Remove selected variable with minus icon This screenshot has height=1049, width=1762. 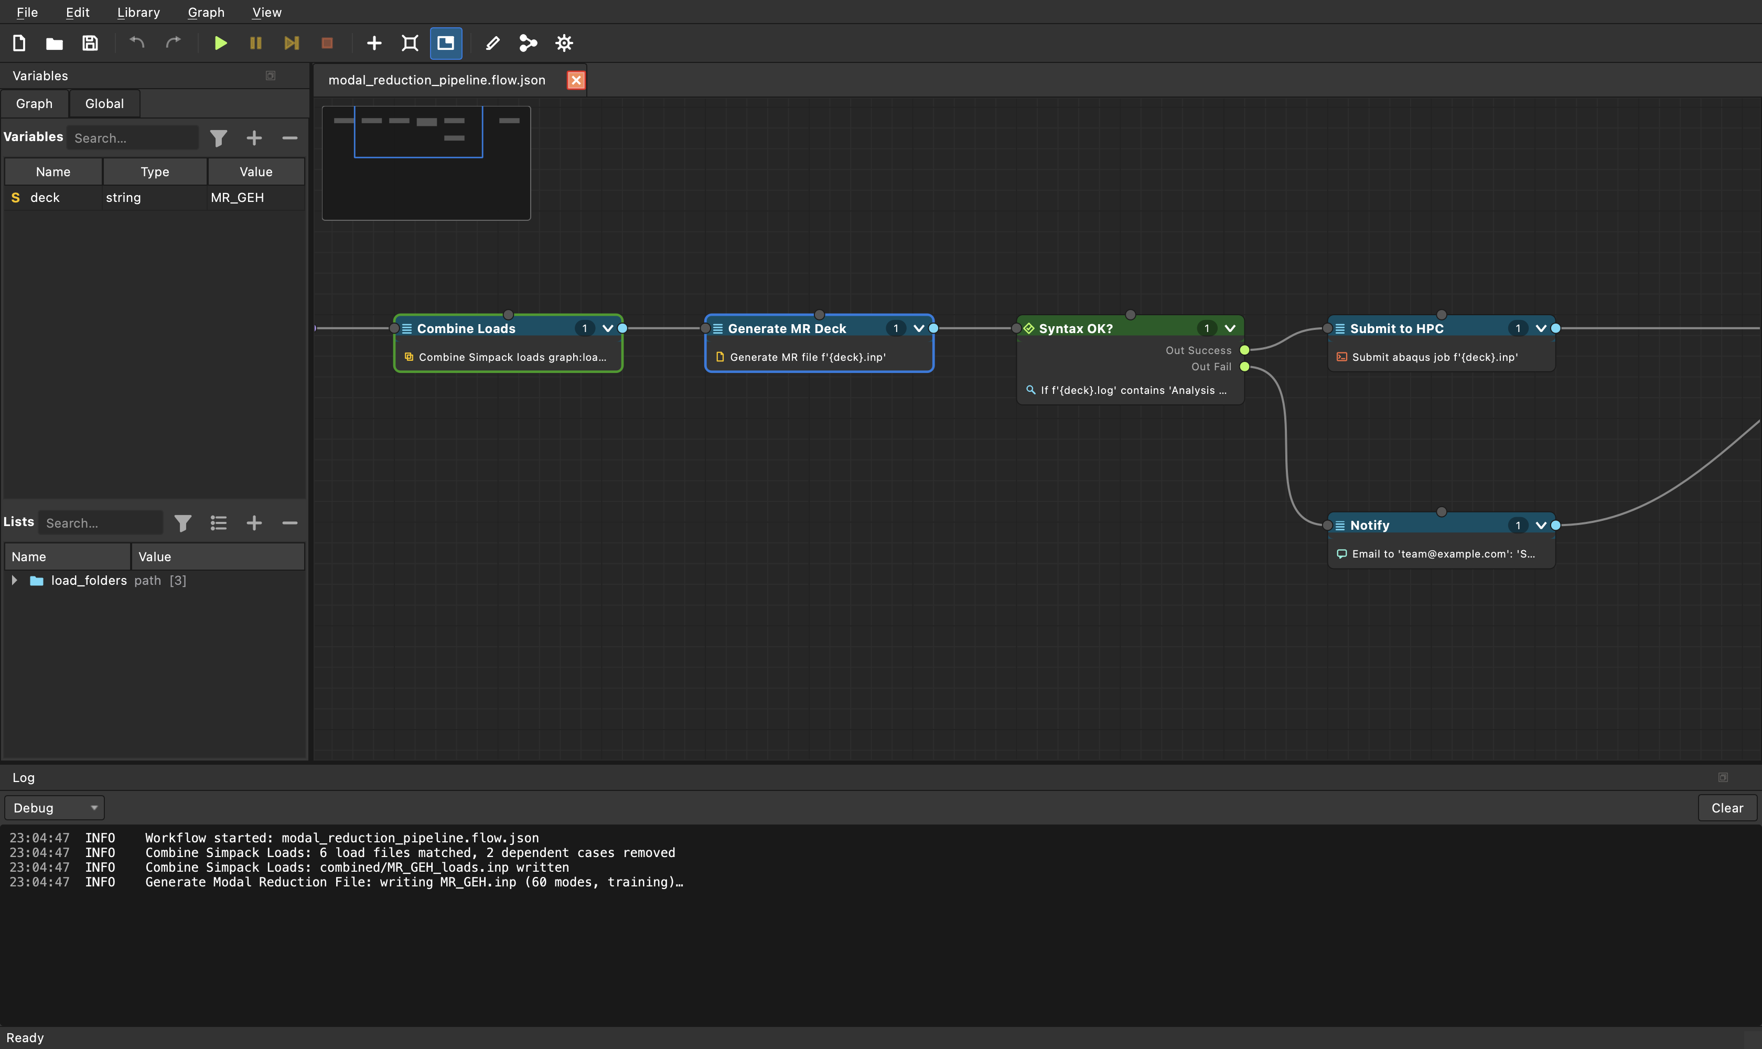click(x=290, y=138)
